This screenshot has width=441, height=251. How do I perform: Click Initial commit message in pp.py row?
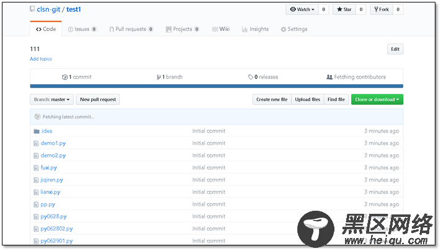click(x=209, y=205)
